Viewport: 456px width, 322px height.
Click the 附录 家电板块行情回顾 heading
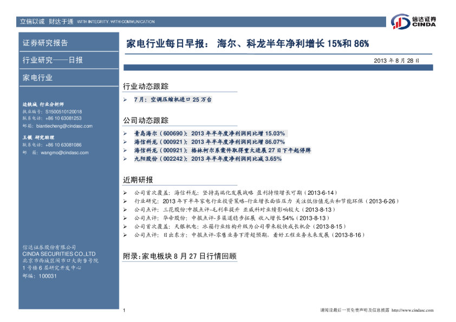[180, 256]
